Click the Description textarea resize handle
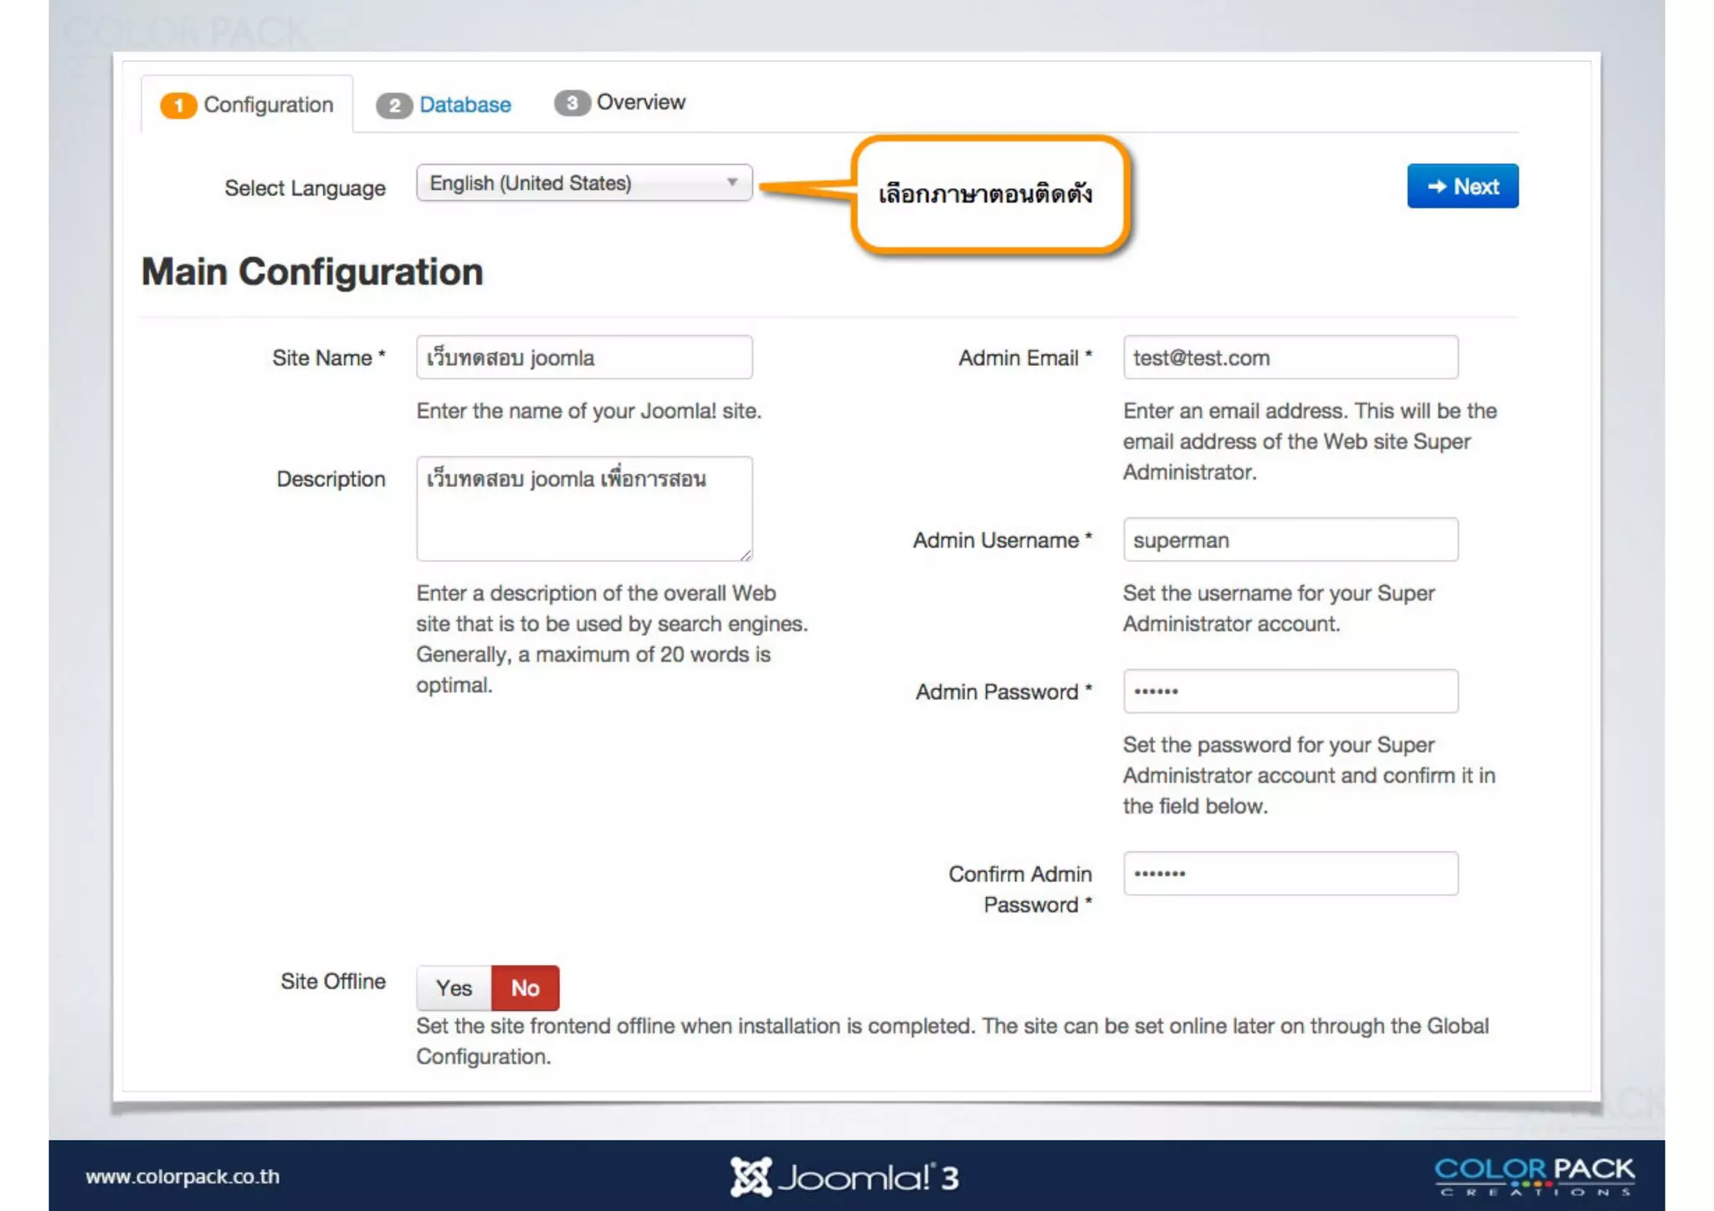 click(745, 554)
